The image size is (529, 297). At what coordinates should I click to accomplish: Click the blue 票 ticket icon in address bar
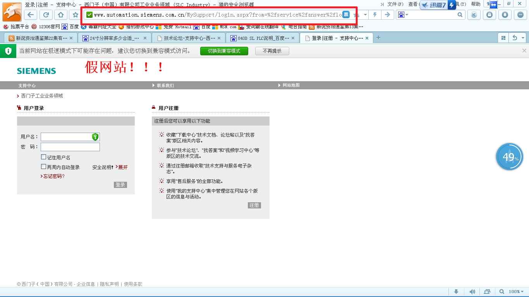[346, 14]
